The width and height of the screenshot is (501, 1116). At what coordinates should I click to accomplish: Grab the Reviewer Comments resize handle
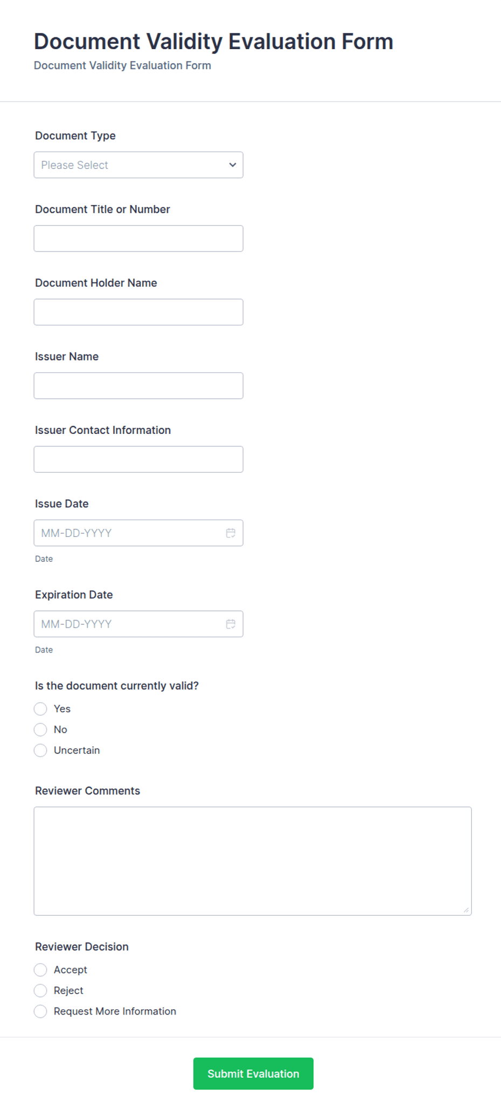click(466, 910)
